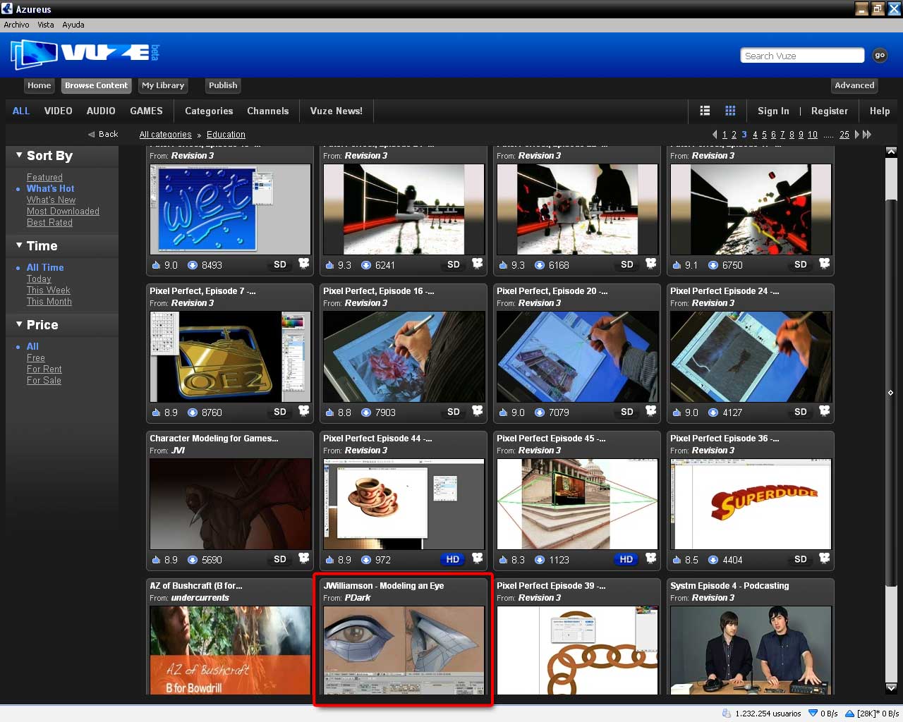Click the HD badge on Pixel Perfect Episode 44
The width and height of the screenshot is (903, 722).
point(453,559)
